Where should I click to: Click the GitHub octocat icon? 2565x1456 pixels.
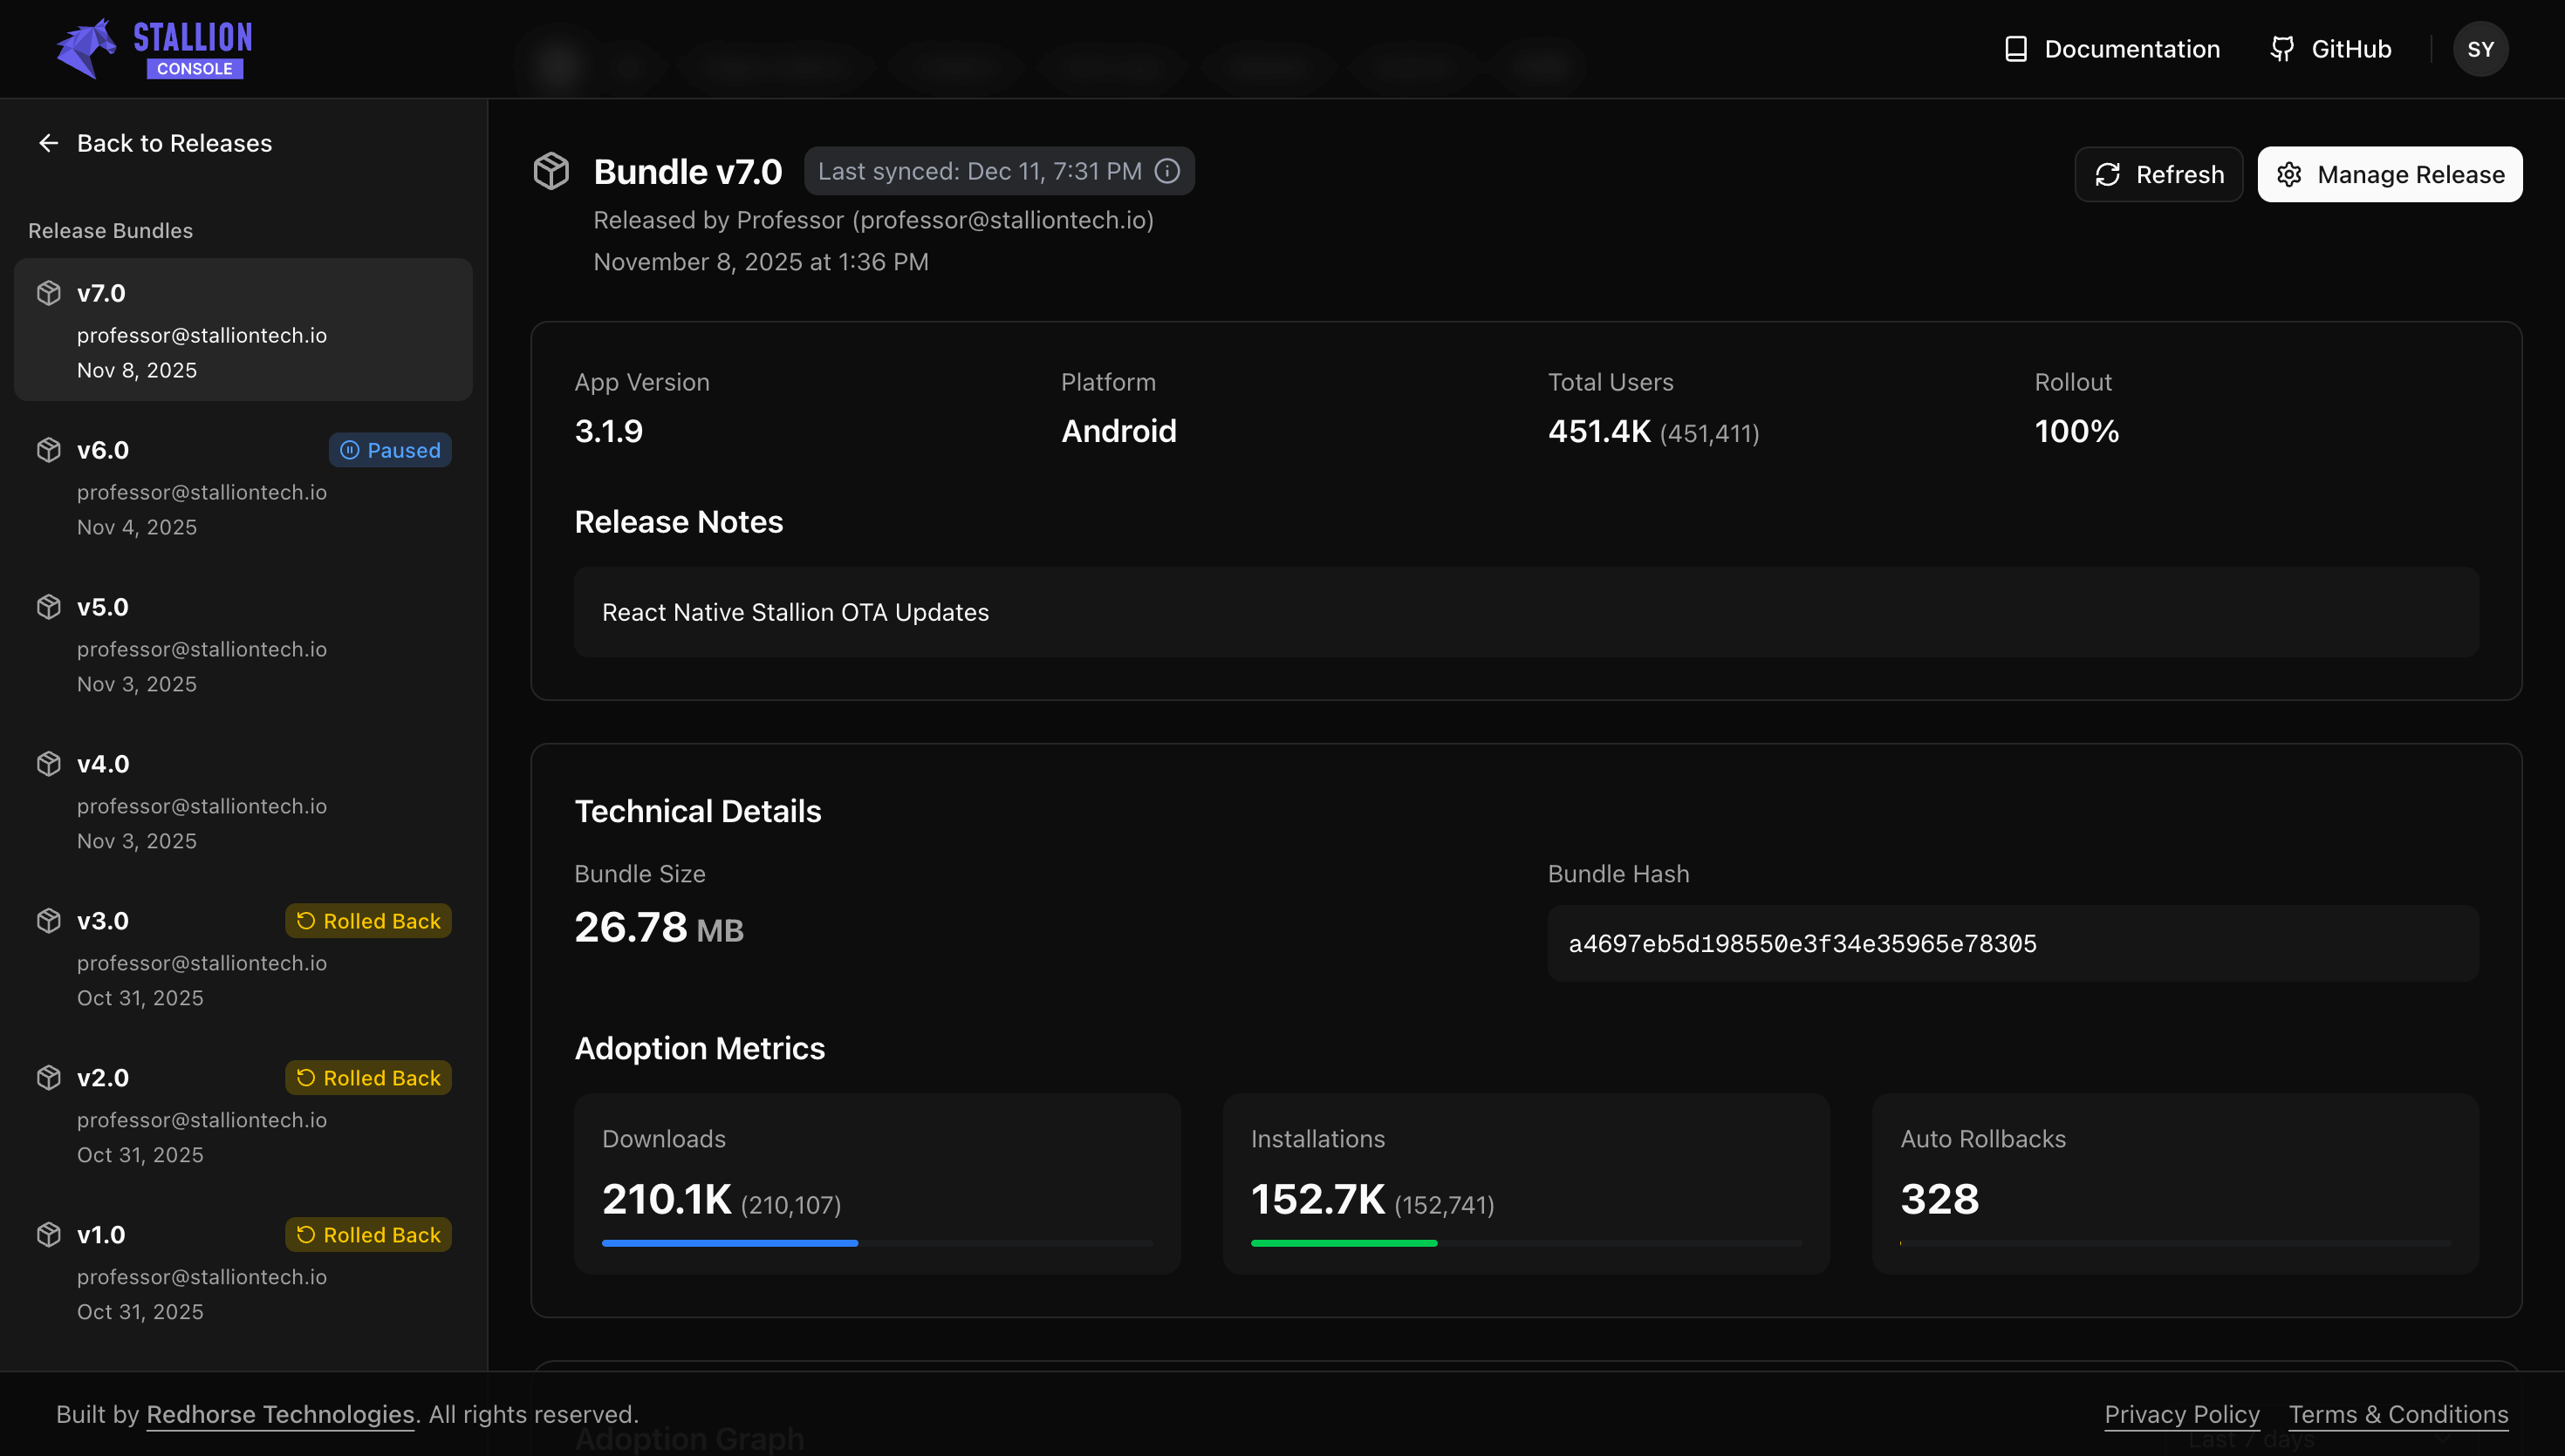(x=2283, y=47)
